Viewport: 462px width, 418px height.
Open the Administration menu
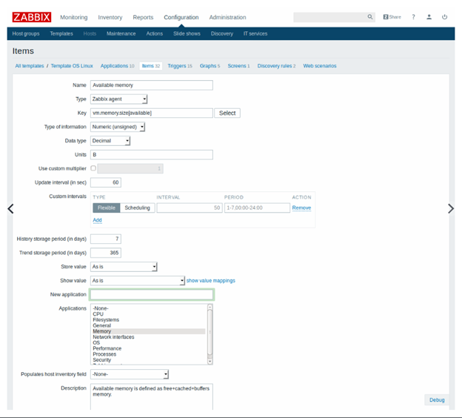pyautogui.click(x=227, y=17)
